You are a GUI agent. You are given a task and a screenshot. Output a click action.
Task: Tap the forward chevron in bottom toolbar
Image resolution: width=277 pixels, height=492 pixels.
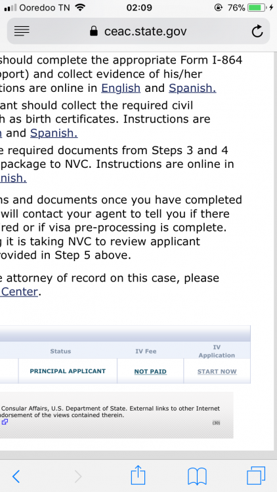pyautogui.click(x=78, y=477)
